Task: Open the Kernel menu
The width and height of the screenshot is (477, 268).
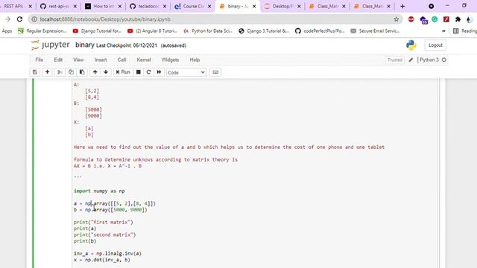Action: (144, 60)
